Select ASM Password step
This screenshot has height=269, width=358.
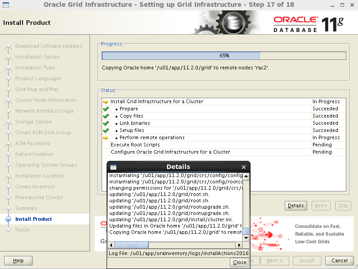coord(32,143)
